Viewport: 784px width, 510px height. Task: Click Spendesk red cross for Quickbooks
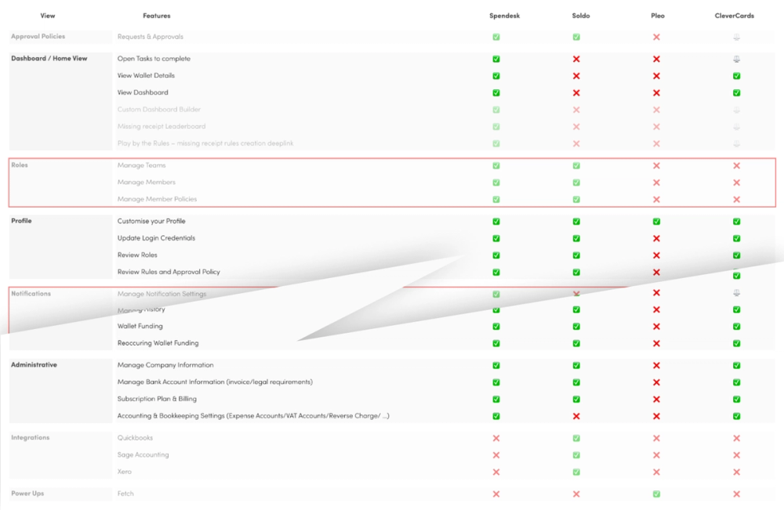tap(496, 438)
